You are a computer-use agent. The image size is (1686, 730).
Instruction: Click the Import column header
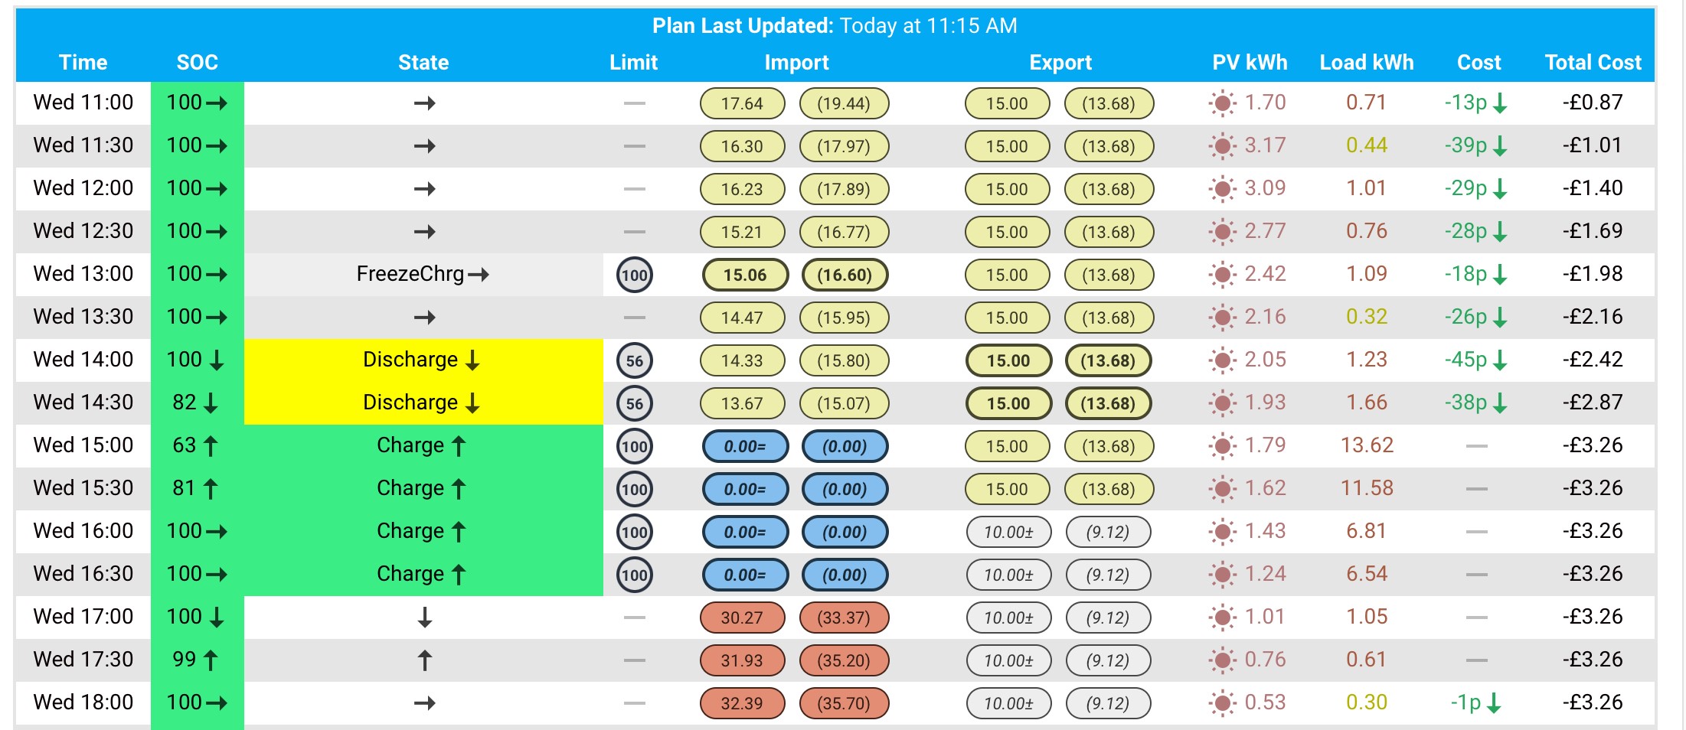click(796, 63)
